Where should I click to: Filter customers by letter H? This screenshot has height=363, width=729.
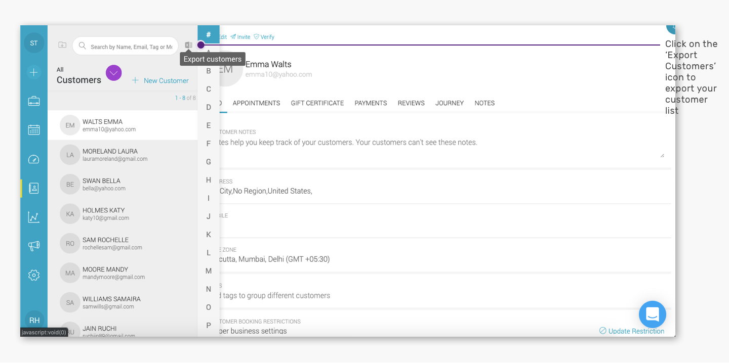point(209,180)
